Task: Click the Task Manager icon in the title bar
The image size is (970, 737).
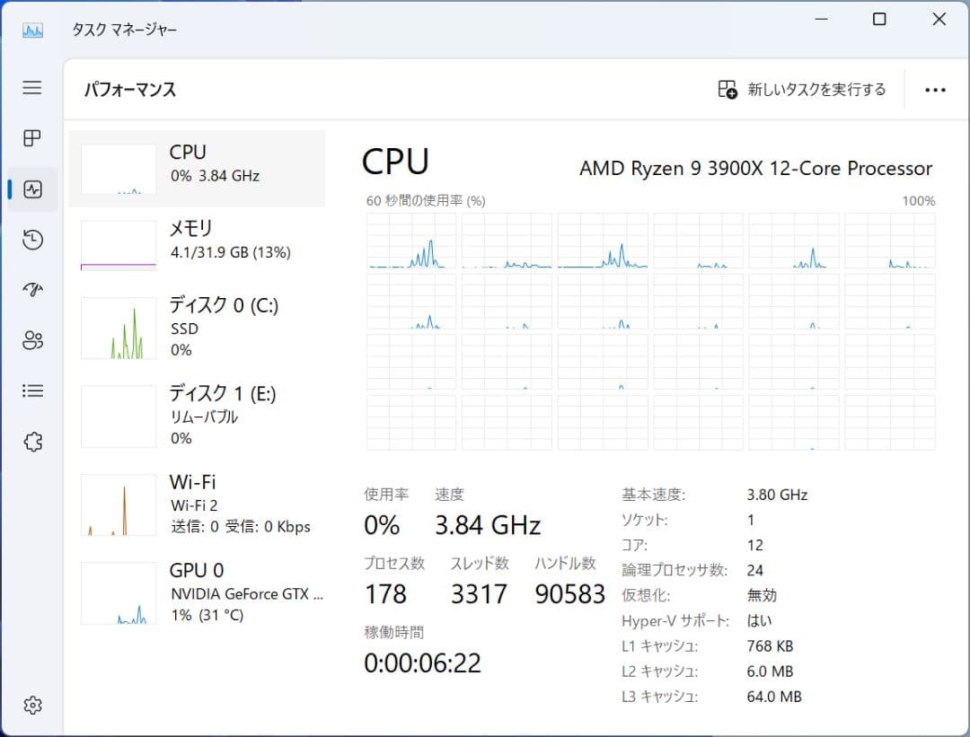Action: [32, 29]
